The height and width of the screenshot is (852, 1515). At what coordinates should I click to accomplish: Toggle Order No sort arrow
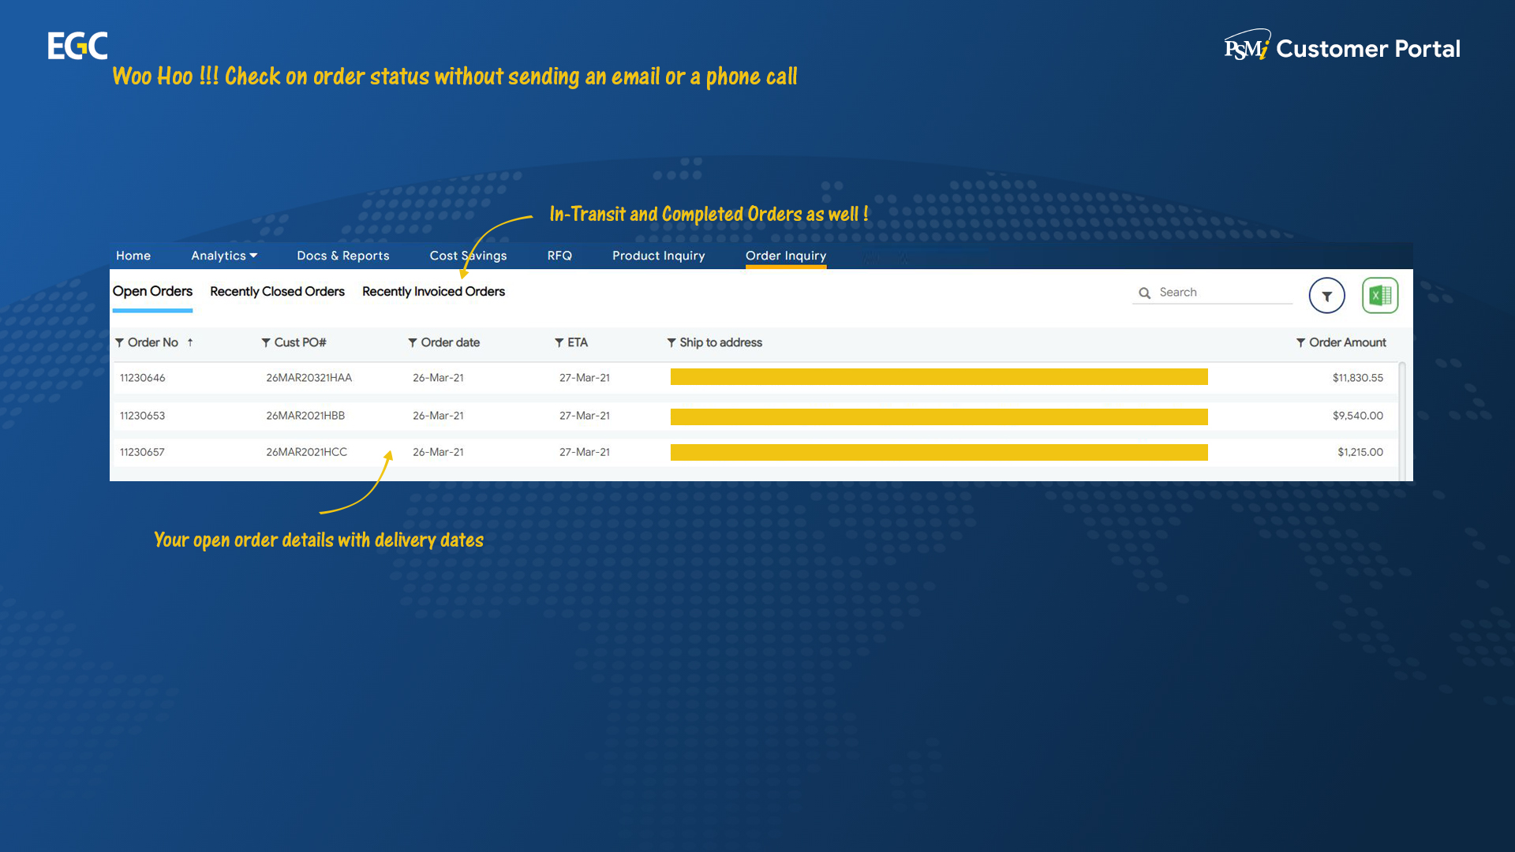click(x=190, y=342)
